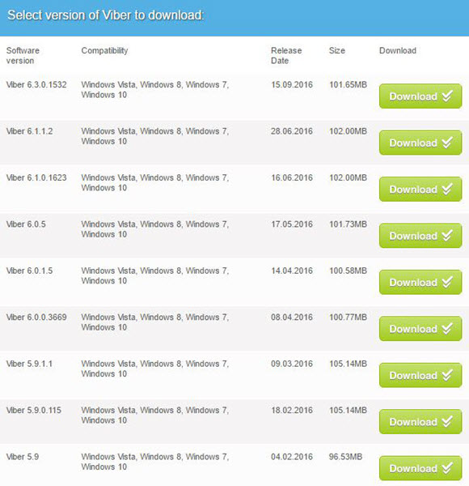The width and height of the screenshot is (469, 486).
Task: Download Viber 5.9 using its green button
Action: 420,468
